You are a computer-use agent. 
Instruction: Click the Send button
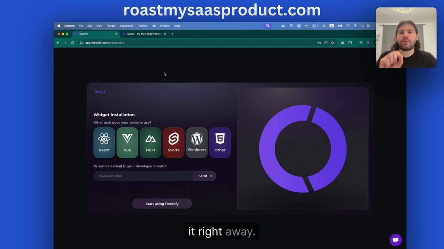click(x=205, y=176)
